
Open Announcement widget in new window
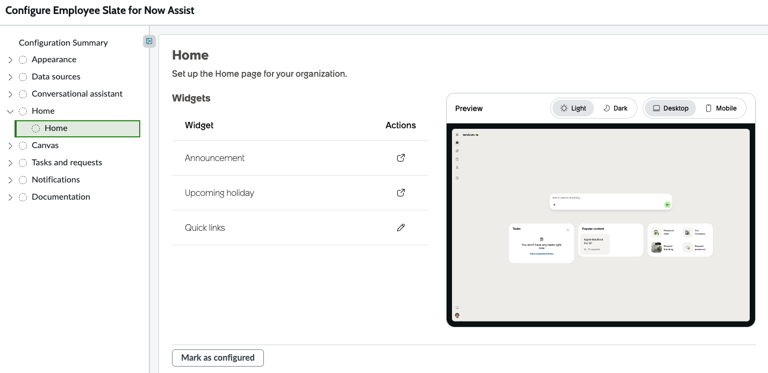point(400,158)
